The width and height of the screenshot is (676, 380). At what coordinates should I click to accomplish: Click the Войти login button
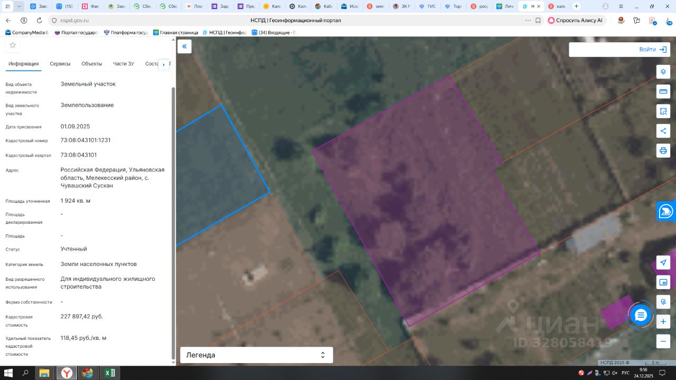[653, 50]
